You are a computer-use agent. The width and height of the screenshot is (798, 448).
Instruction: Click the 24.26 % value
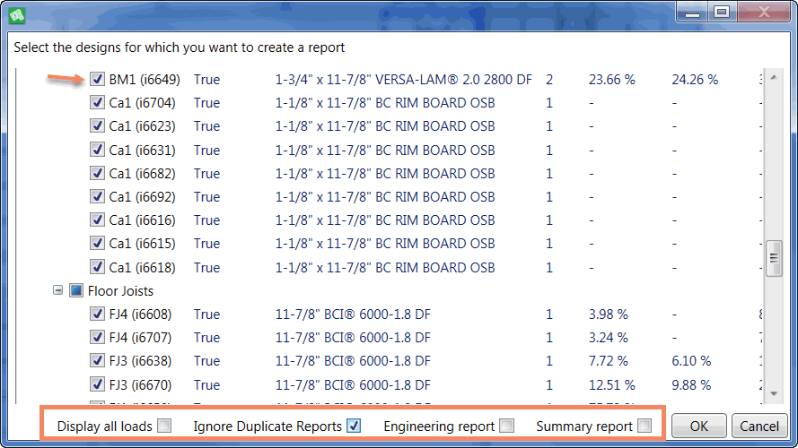(x=695, y=80)
